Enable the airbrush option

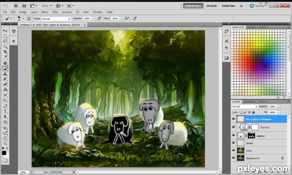tap(127, 18)
